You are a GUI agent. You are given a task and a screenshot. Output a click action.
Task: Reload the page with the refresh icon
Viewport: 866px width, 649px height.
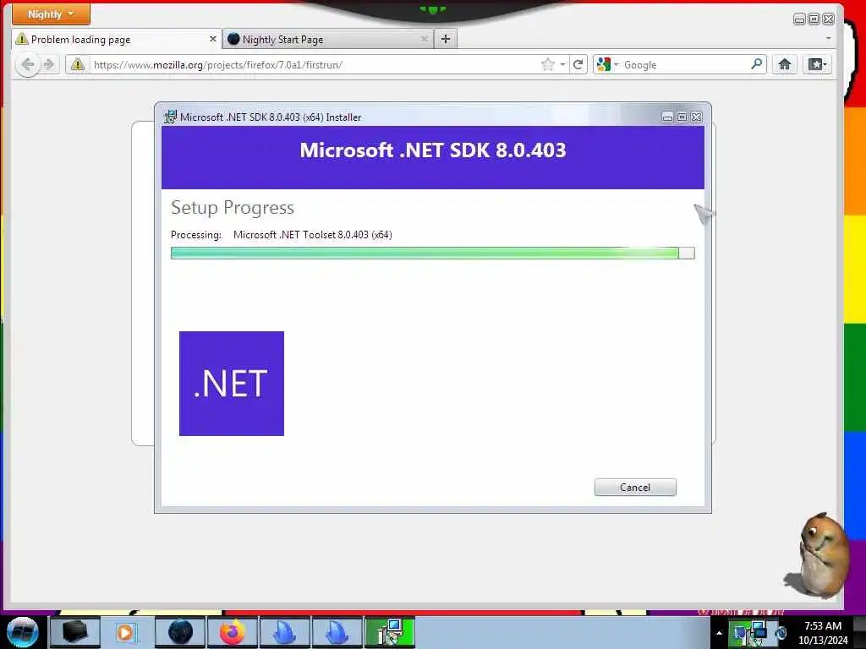(x=578, y=64)
